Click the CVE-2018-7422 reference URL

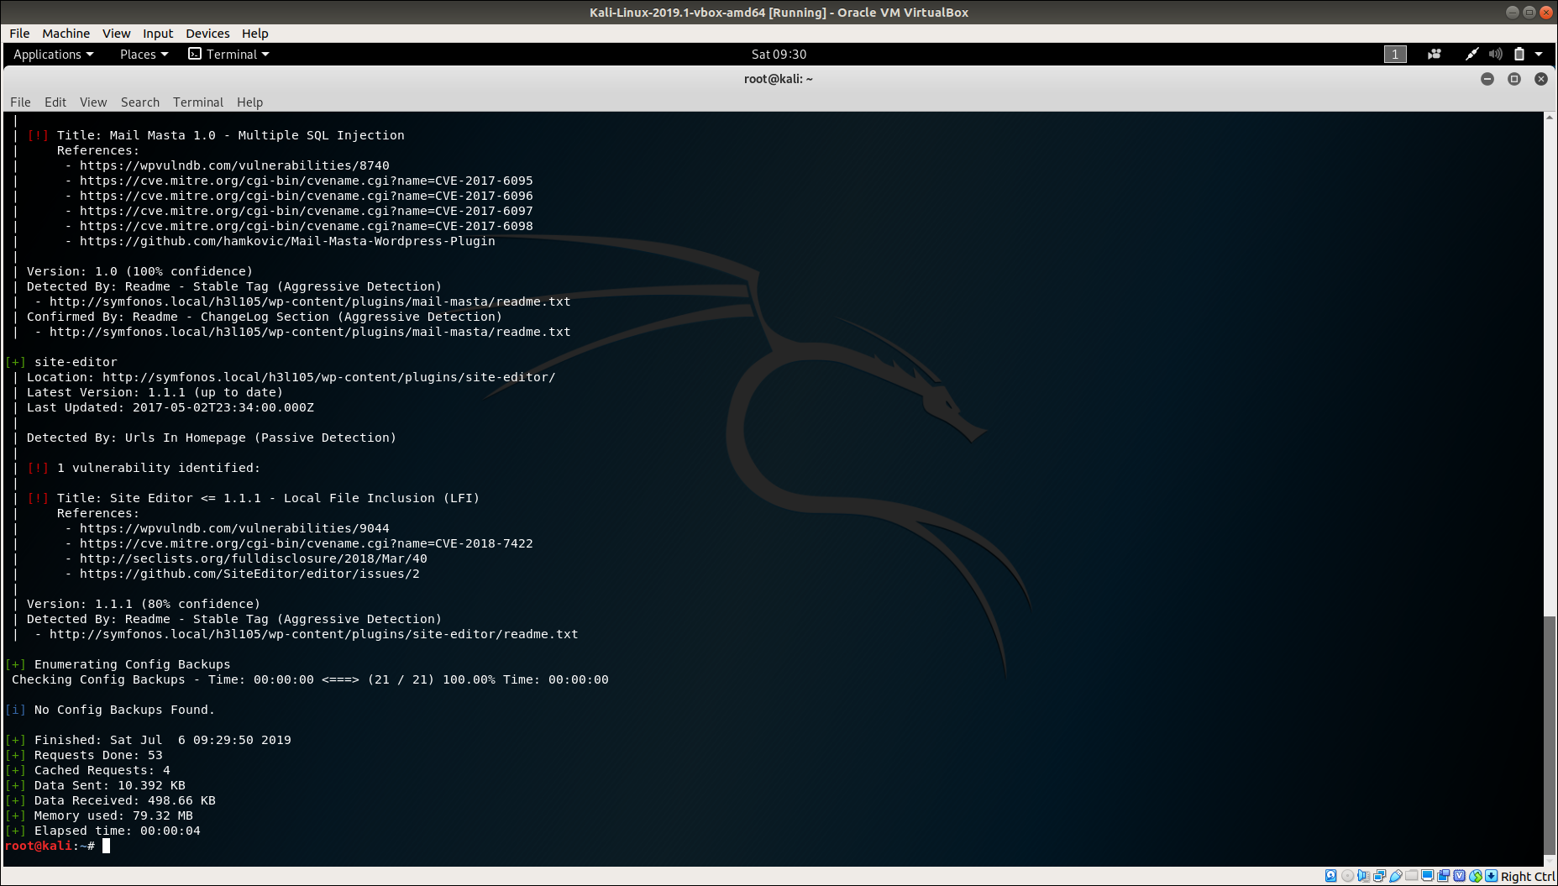(306, 543)
